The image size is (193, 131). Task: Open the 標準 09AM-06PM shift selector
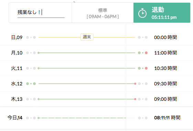103,13
